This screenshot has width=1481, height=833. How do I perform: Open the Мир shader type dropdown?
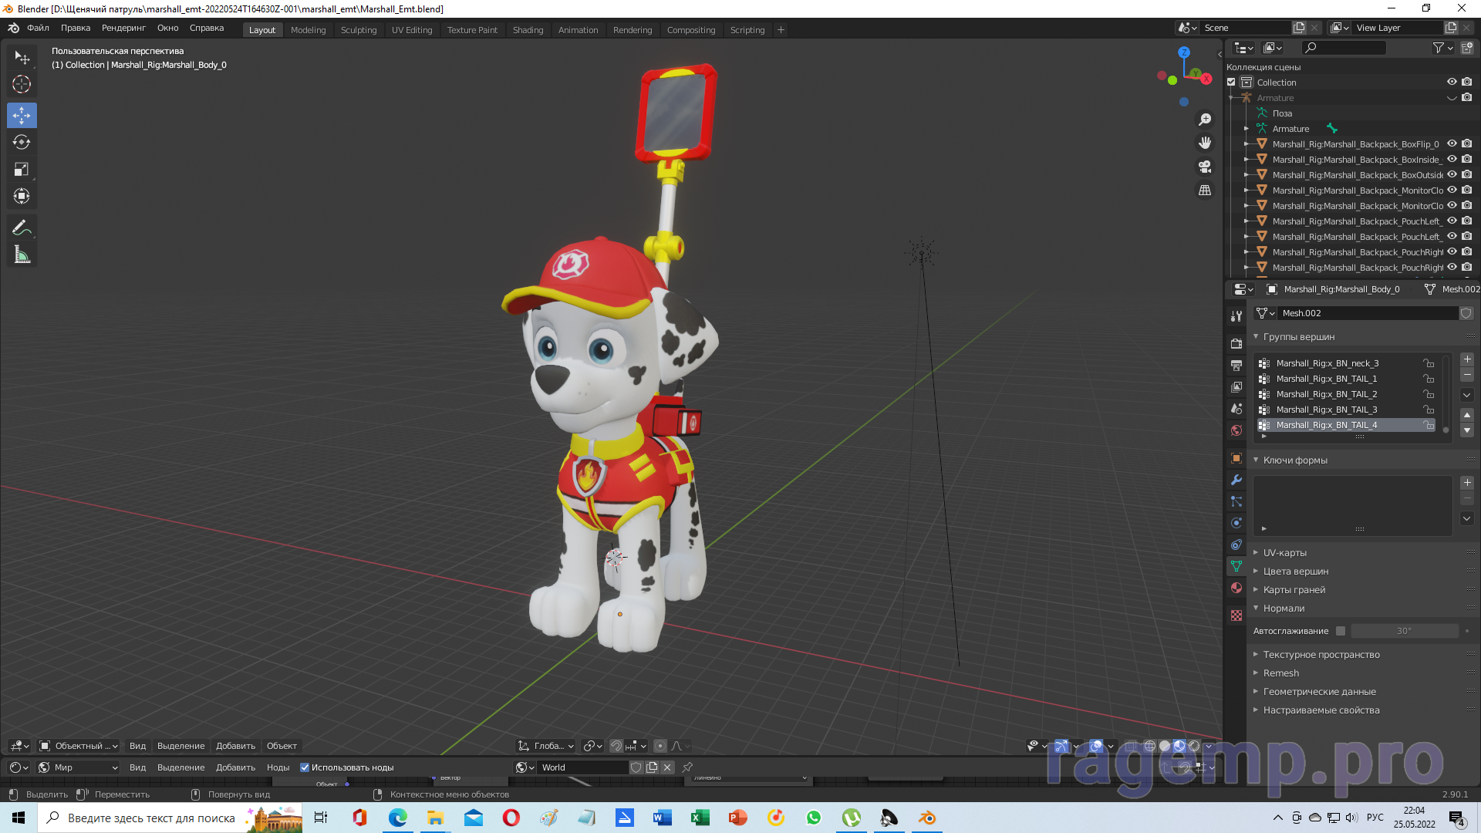click(78, 767)
